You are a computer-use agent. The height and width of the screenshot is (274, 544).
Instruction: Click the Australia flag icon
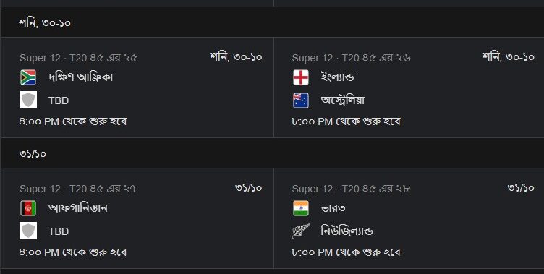pyautogui.click(x=300, y=100)
